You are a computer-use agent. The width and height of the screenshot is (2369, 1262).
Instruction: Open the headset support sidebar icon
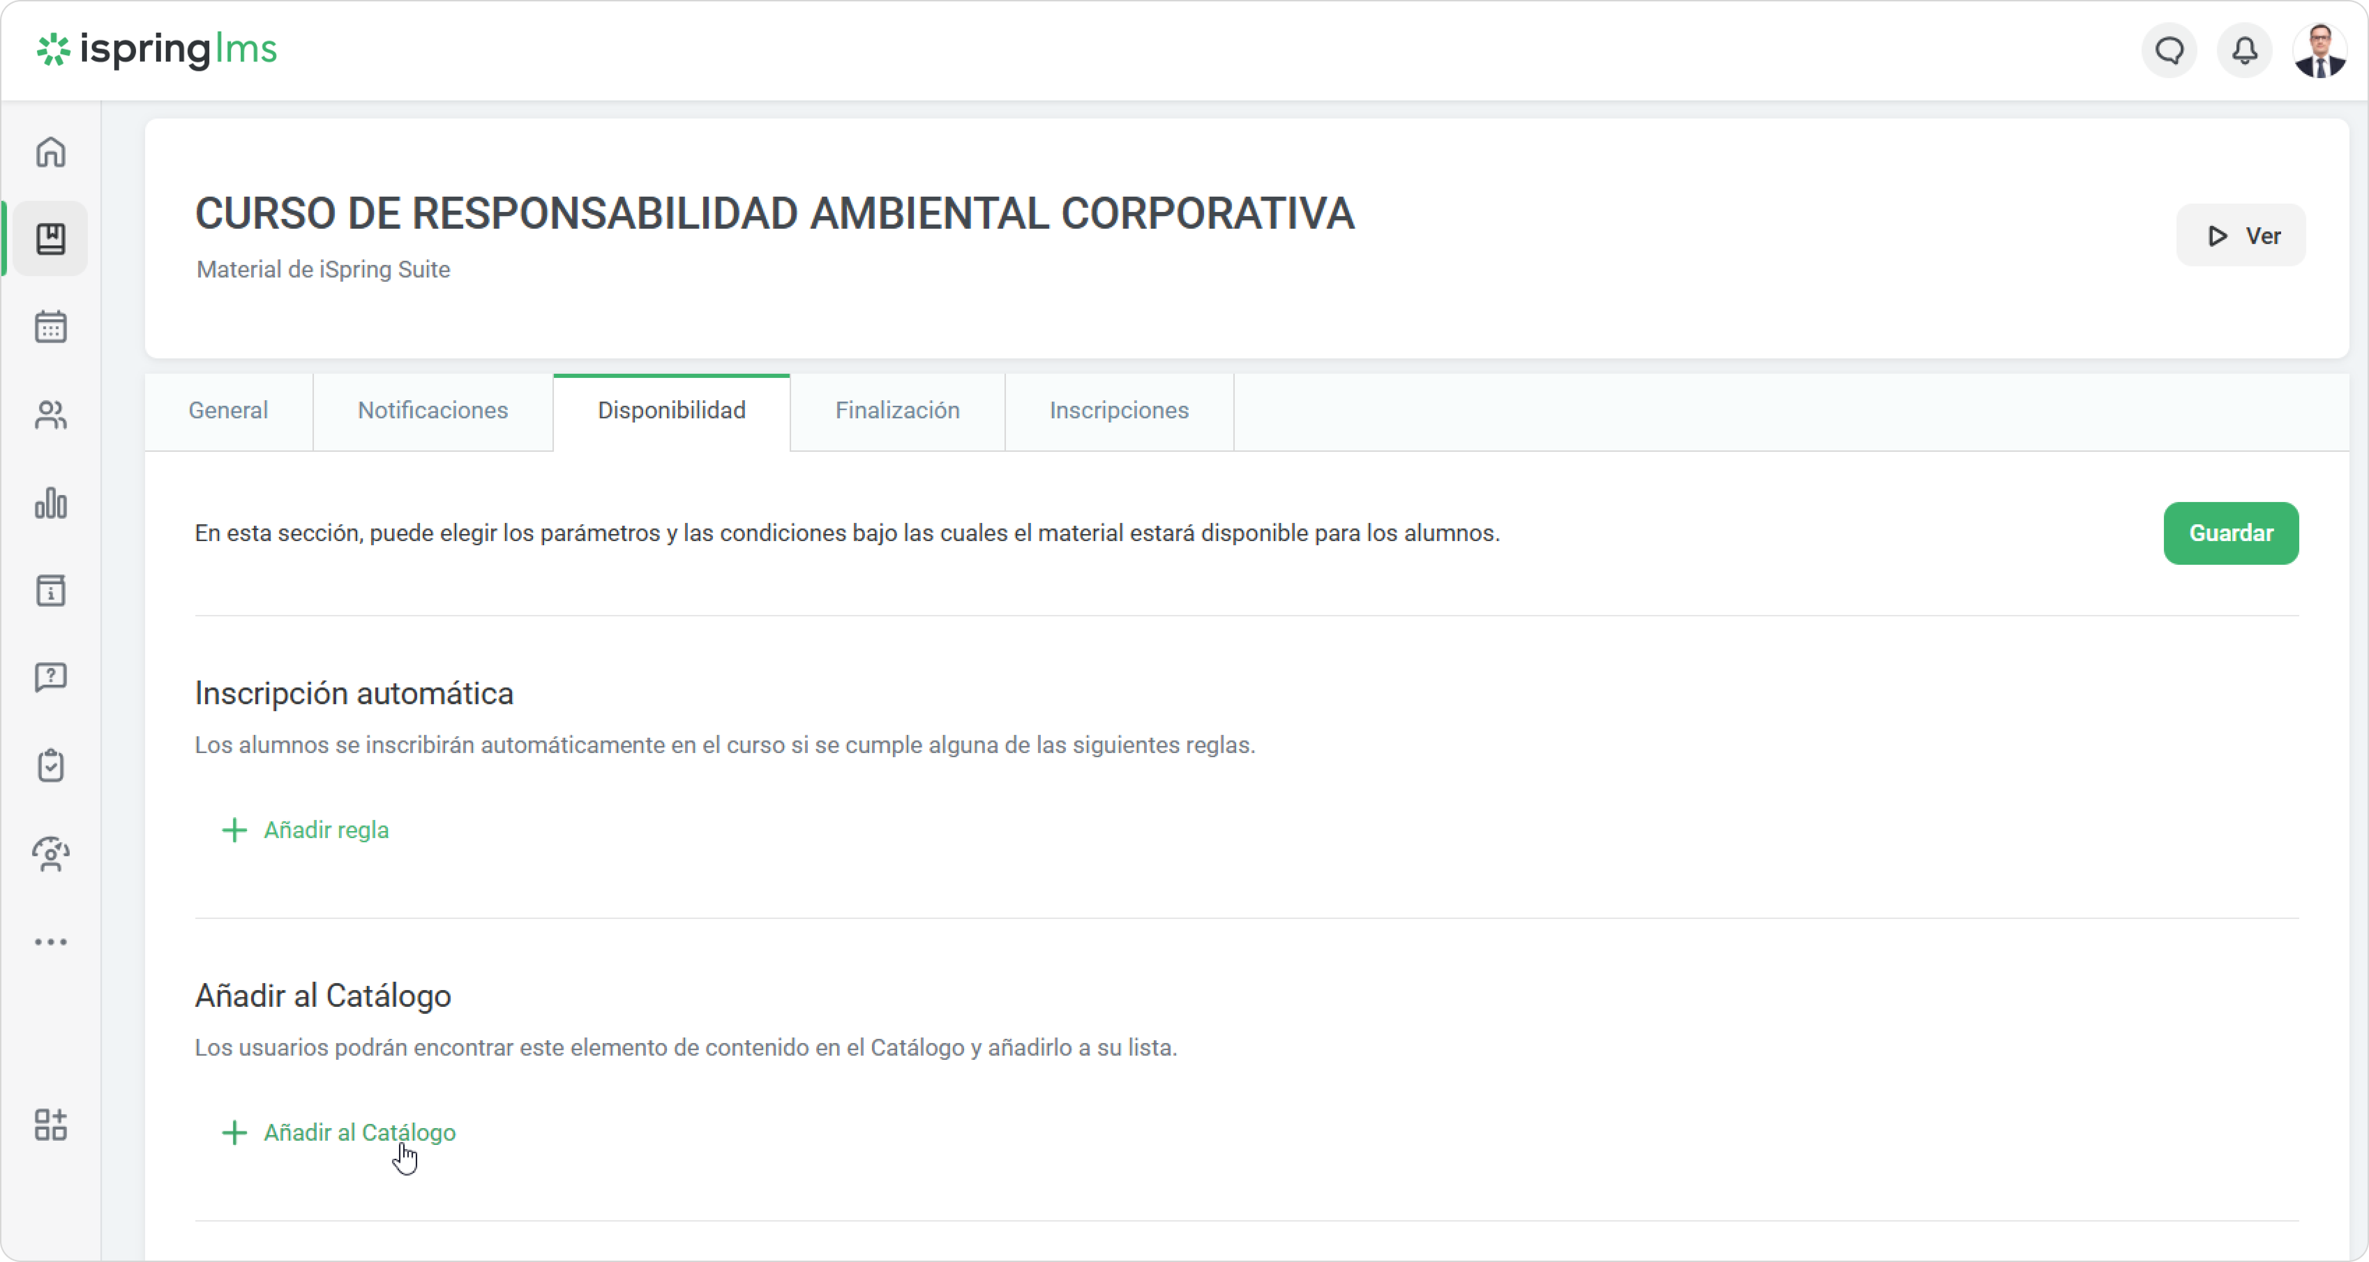click(x=51, y=854)
